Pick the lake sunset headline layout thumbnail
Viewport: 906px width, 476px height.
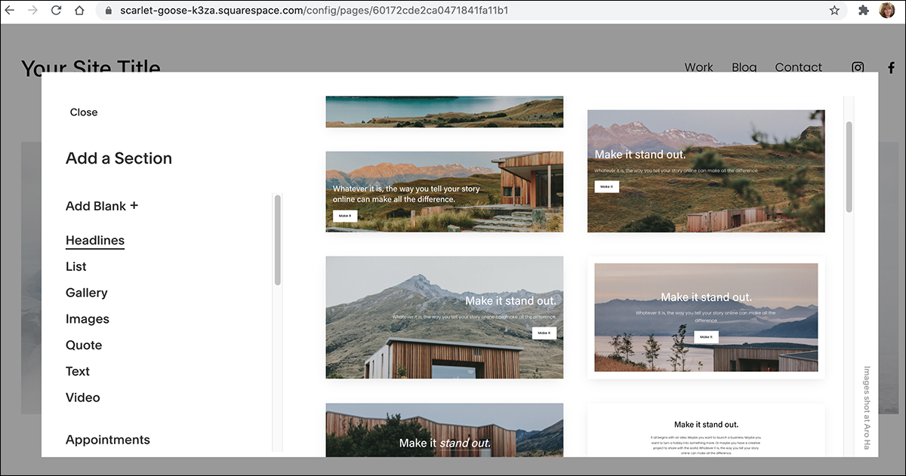706,318
